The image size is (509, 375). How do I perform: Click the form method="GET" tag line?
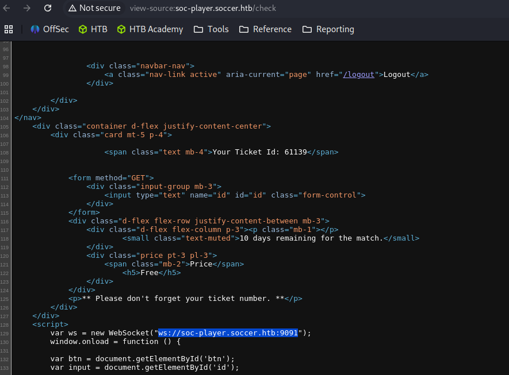[x=111, y=178]
